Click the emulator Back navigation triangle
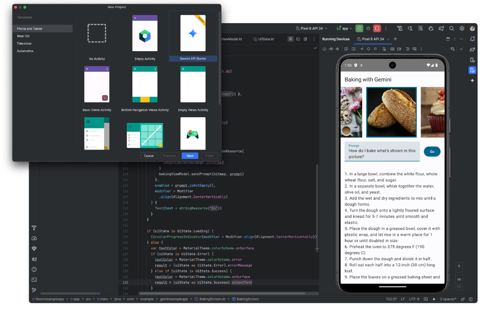Screen dimensions: 492x309 click(x=362, y=49)
